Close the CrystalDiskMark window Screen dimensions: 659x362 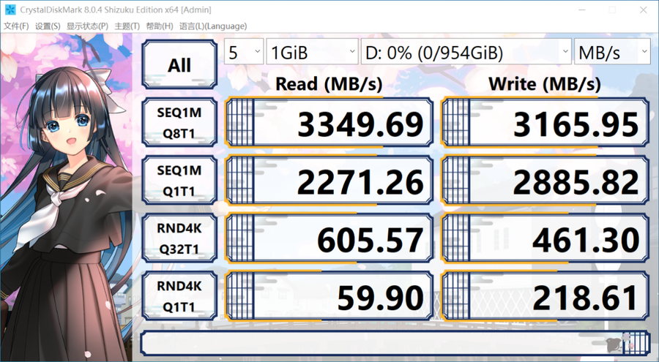pos(644,10)
